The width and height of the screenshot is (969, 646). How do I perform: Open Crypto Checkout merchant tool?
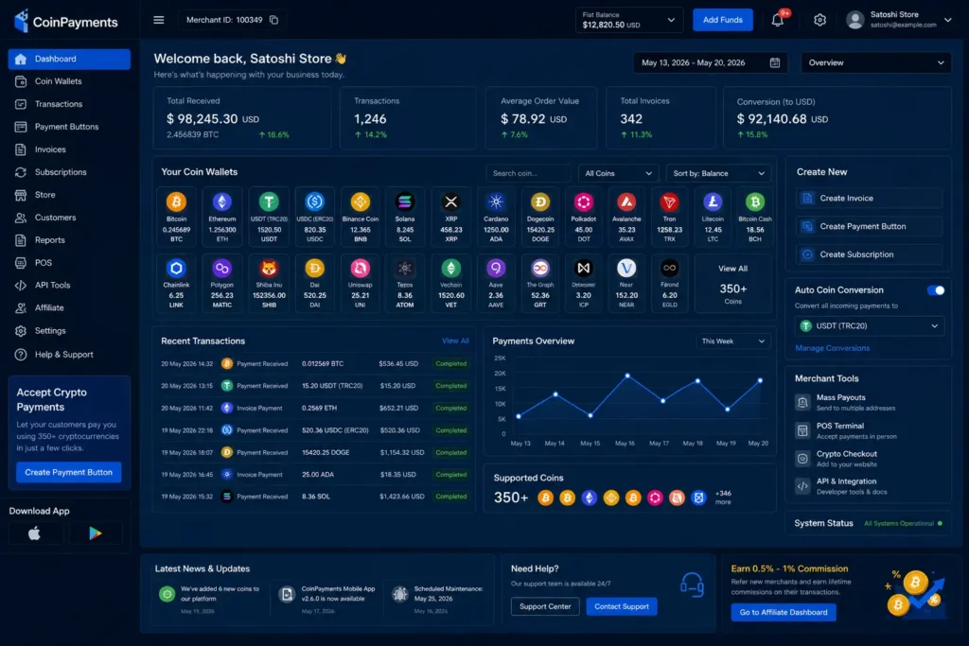click(x=869, y=458)
